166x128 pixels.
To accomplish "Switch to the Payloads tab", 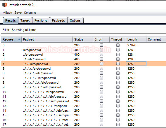I will [58, 20].
